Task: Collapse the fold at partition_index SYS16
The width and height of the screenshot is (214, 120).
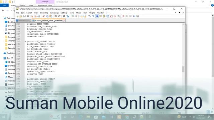Action: click(x=25, y=41)
